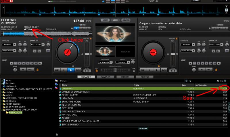Expand the Mi PC tree node

[x=2, y=81]
